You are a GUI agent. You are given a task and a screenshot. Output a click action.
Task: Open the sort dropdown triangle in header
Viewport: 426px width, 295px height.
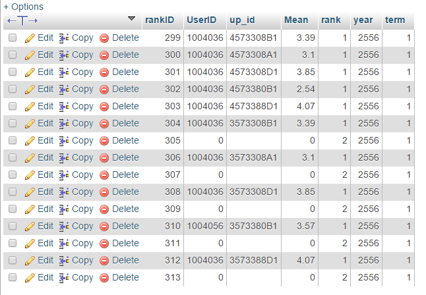pyautogui.click(x=131, y=18)
